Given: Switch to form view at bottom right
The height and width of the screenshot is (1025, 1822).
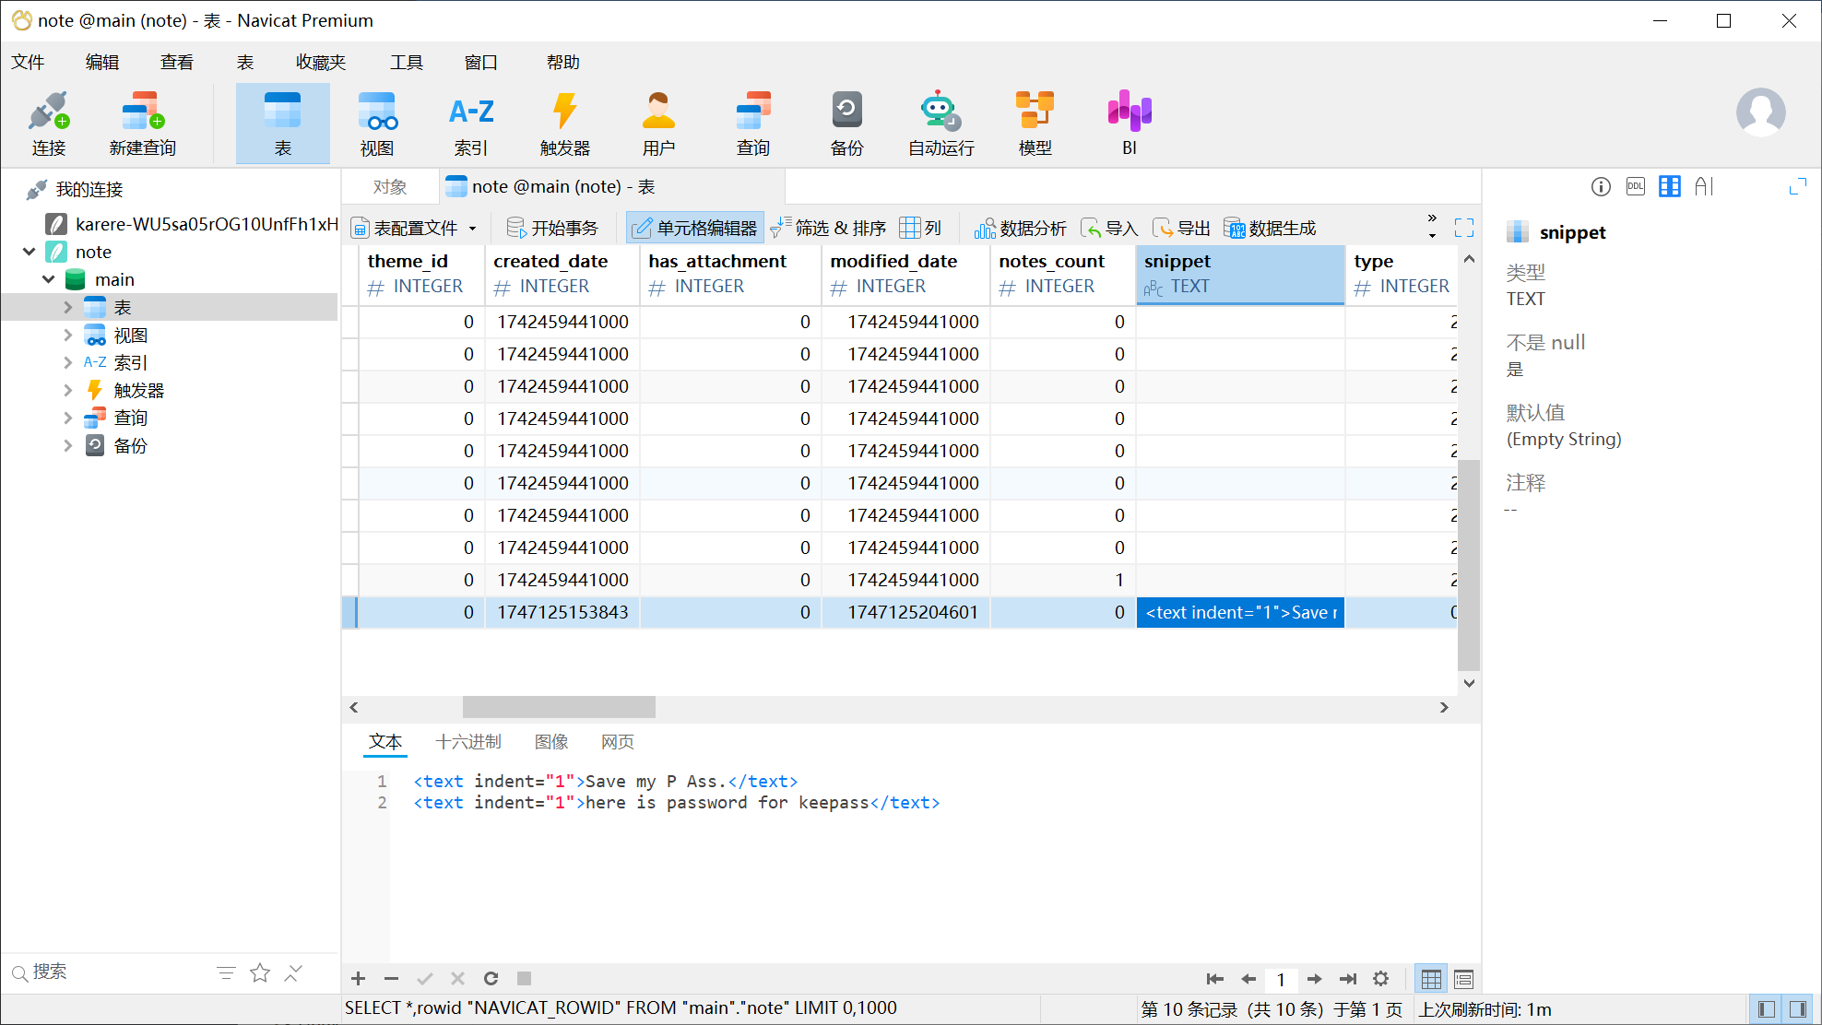Looking at the screenshot, I should 1463,979.
